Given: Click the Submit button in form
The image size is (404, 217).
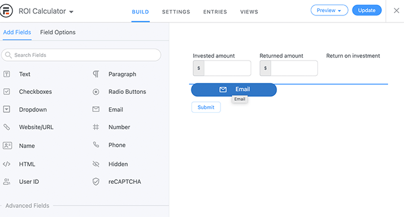Looking at the screenshot, I should point(206,107).
